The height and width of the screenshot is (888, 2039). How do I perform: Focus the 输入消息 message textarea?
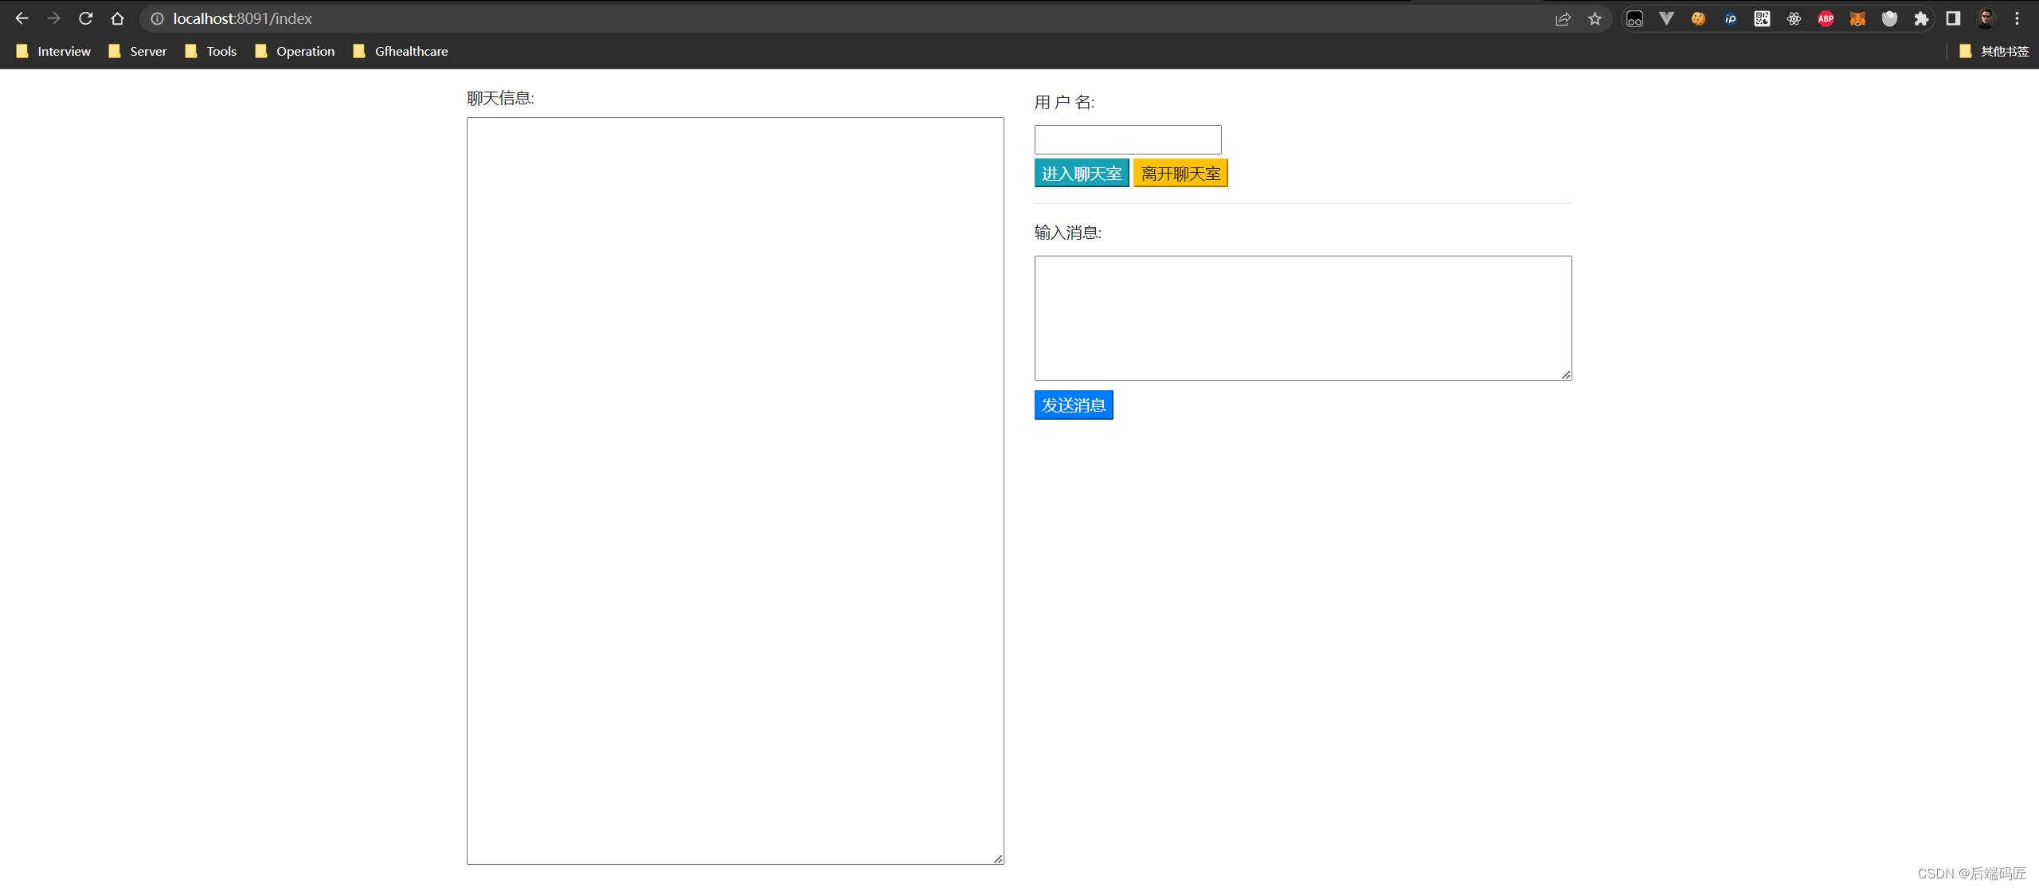(x=1303, y=318)
